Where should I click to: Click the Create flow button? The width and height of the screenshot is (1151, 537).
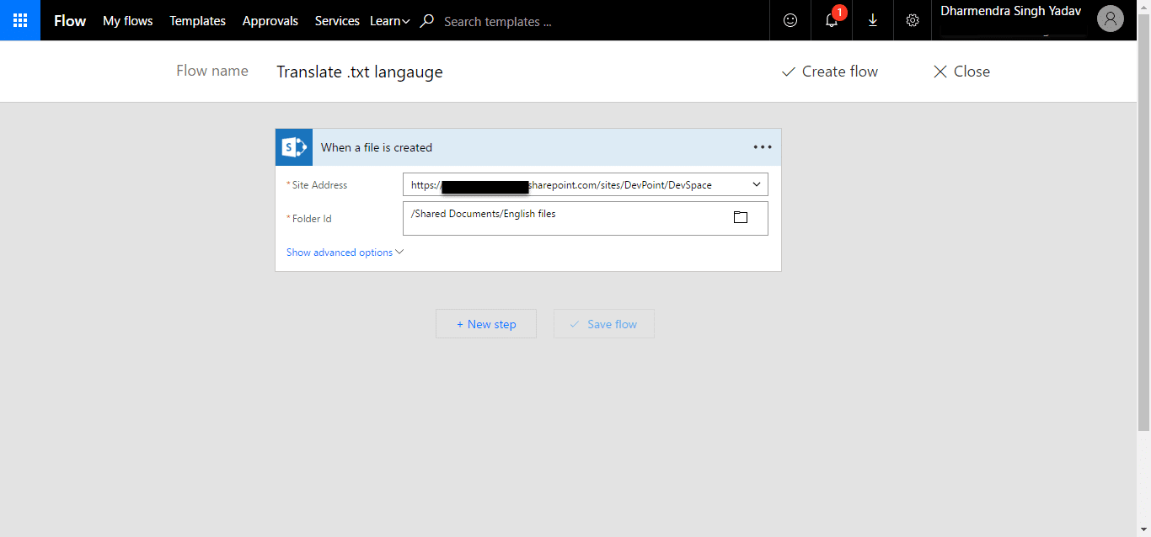830,72
